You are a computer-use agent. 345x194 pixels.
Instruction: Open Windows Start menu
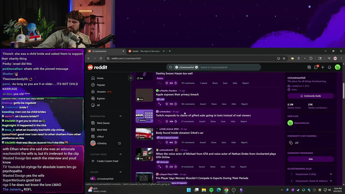pyautogui.click(x=189, y=190)
